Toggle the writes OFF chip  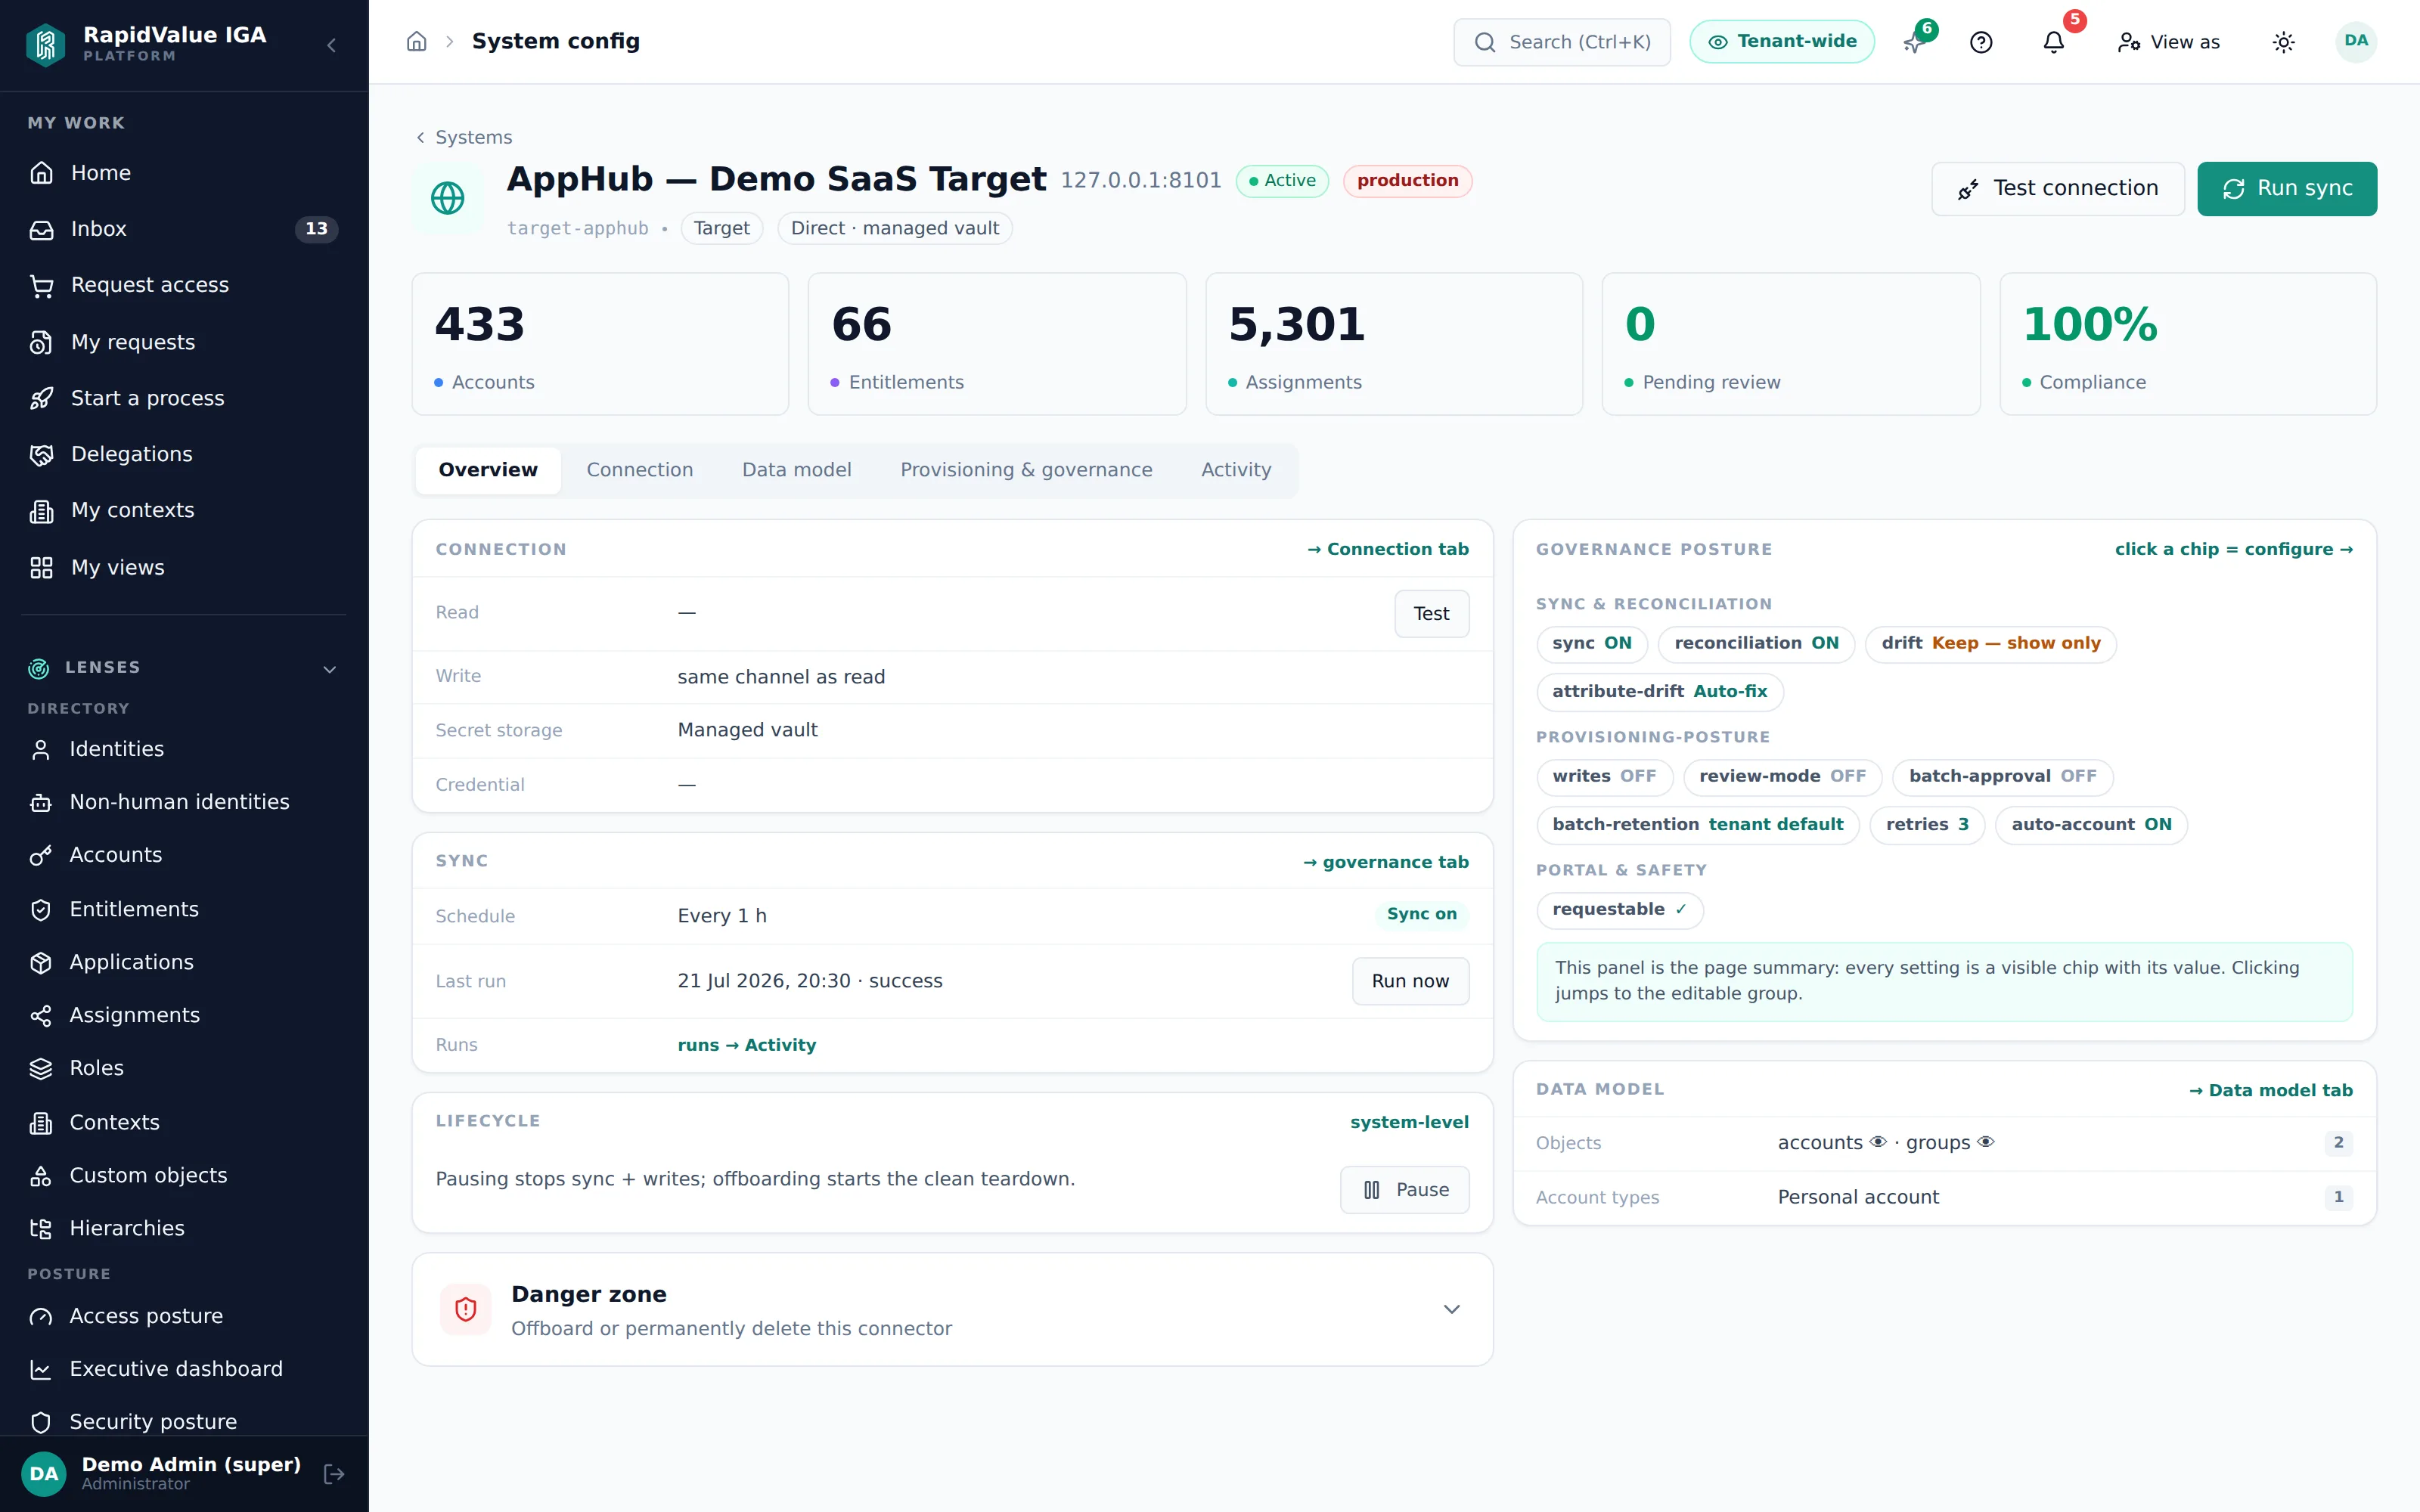point(1604,776)
